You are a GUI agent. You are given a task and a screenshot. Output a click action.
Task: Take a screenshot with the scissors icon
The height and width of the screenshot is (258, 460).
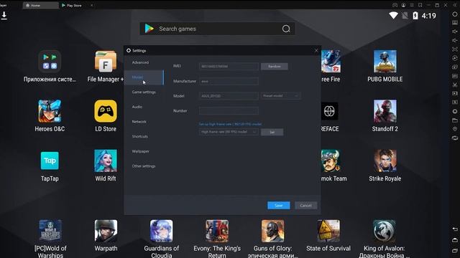coord(455,85)
